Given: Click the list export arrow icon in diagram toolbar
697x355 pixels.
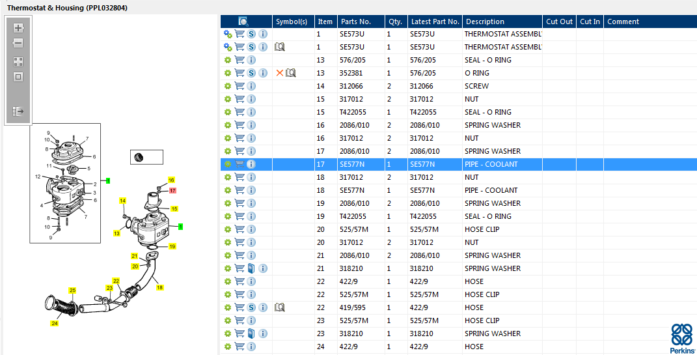Looking at the screenshot, I should [18, 111].
